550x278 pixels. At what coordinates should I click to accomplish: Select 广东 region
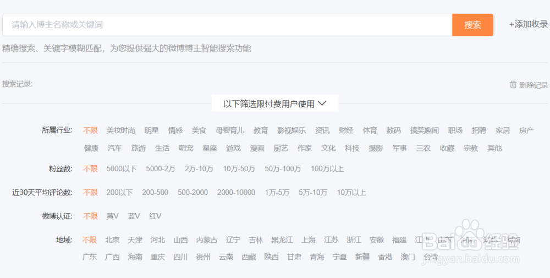[90, 257]
